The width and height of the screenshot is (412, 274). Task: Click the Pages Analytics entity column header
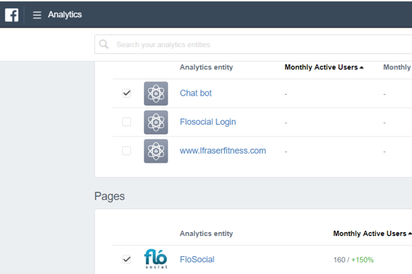206,234
